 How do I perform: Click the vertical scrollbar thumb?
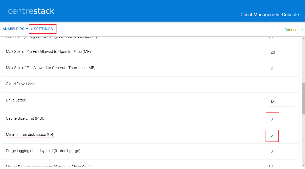click(x=303, y=99)
